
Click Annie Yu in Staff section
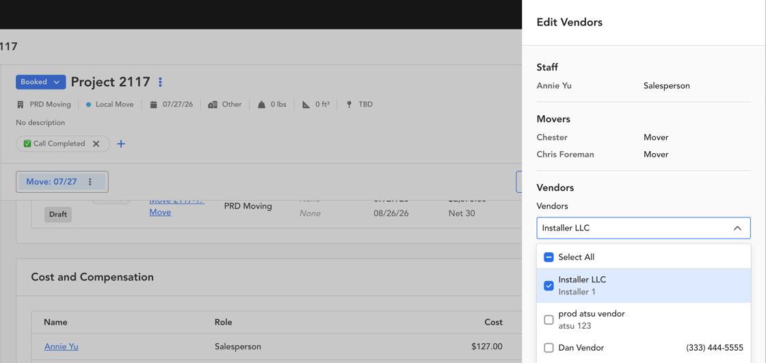(x=554, y=85)
